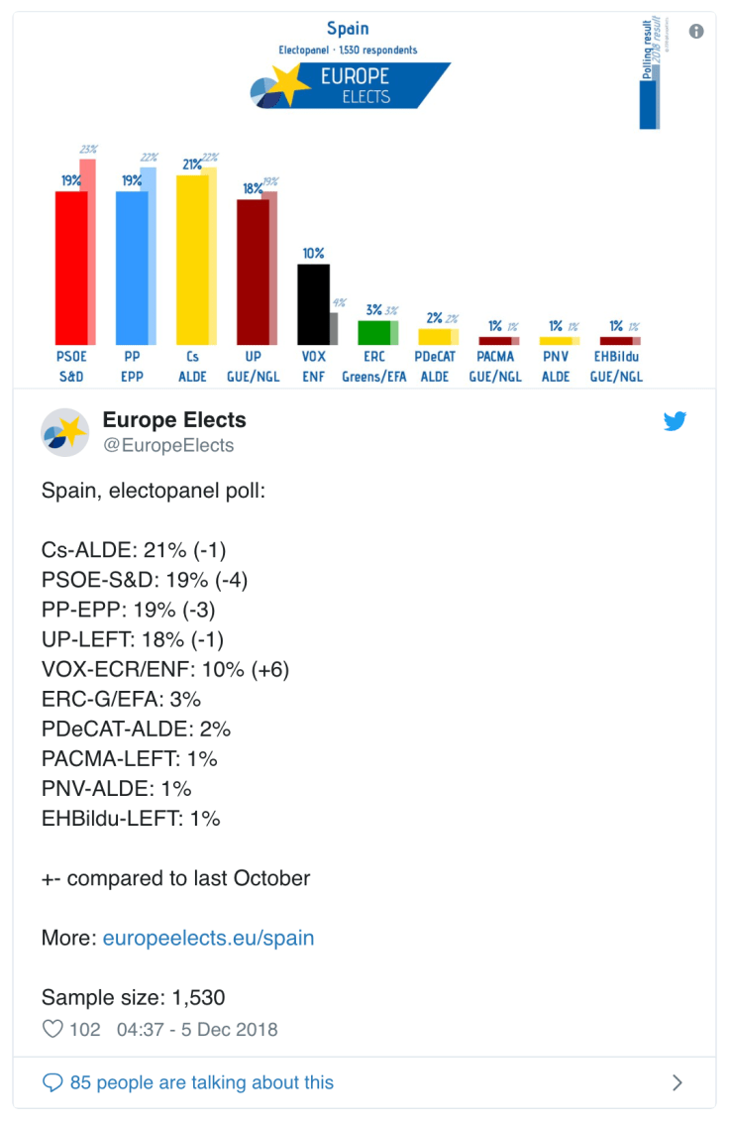Like the tweet by toggling the heart

tap(53, 1030)
